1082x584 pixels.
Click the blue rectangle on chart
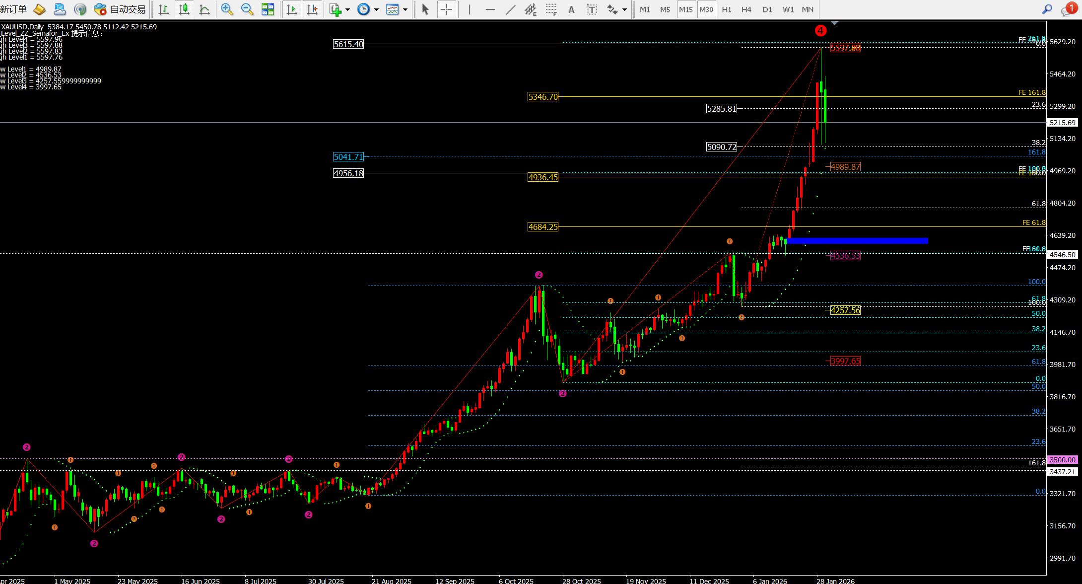(x=857, y=241)
